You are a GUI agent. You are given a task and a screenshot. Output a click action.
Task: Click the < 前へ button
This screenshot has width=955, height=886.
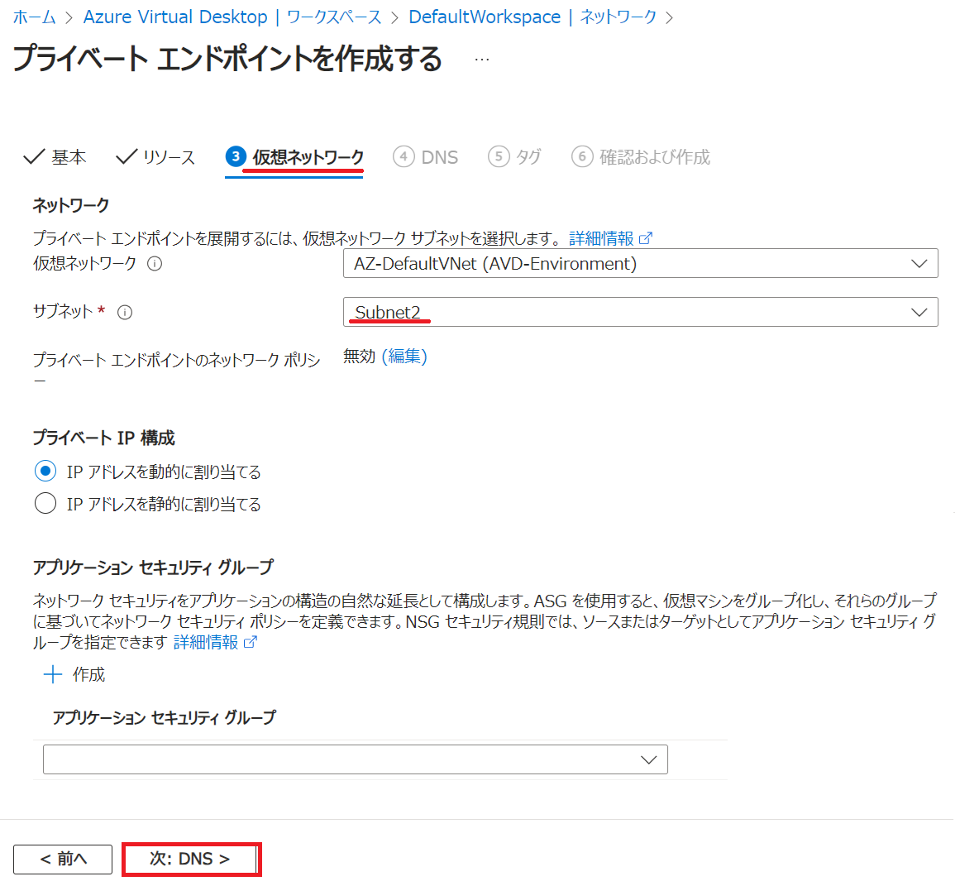(x=63, y=860)
